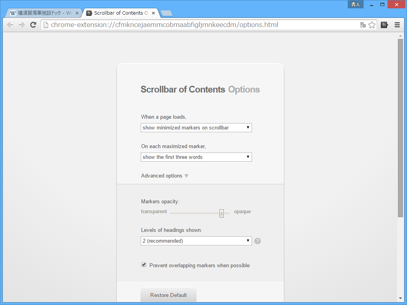Click the translate page icon in address bar
The height and width of the screenshot is (305, 407).
(363, 25)
